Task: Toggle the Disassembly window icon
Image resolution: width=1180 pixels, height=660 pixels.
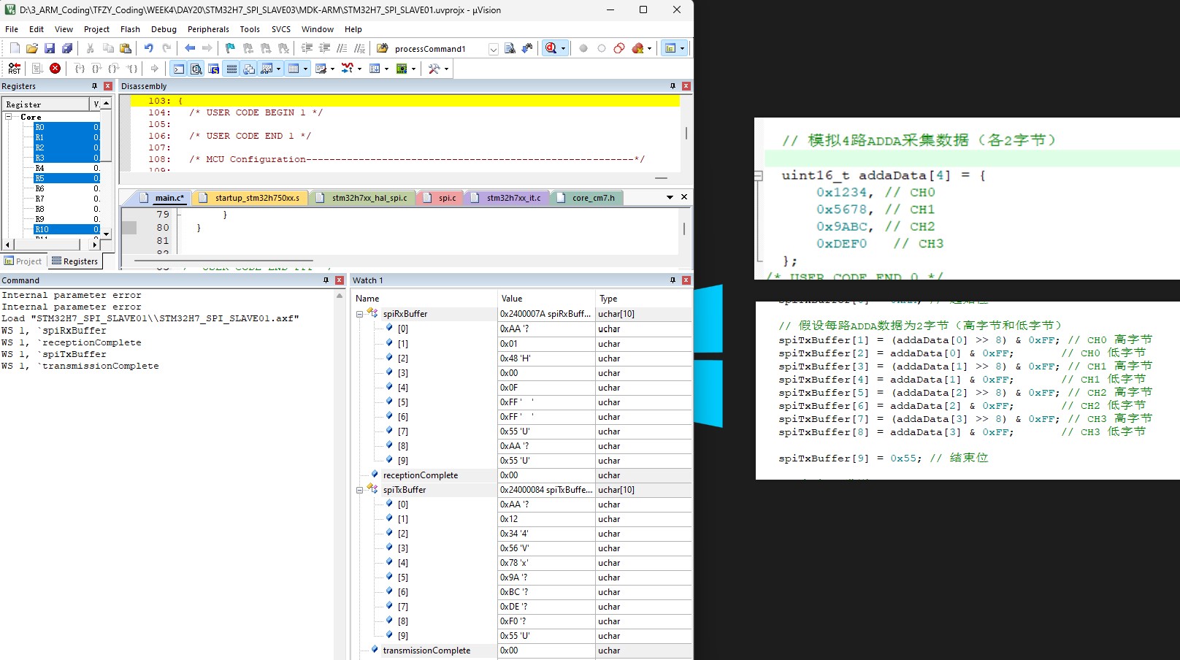Action: tap(196, 69)
